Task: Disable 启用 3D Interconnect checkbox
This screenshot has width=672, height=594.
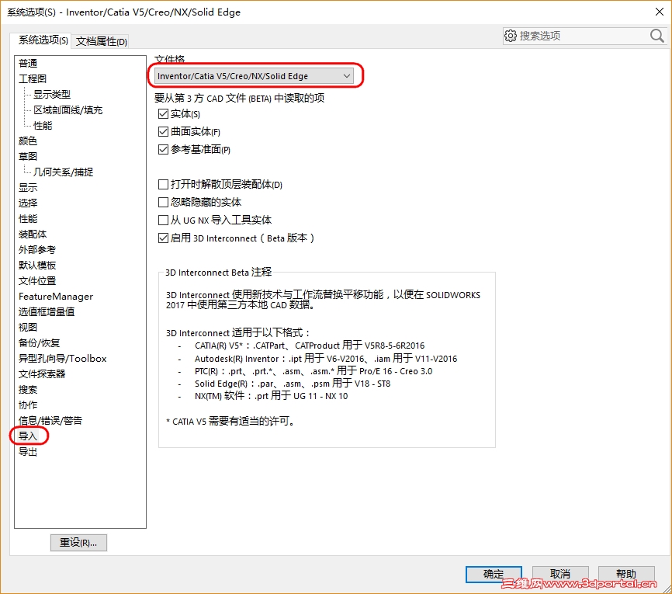Action: [x=163, y=238]
